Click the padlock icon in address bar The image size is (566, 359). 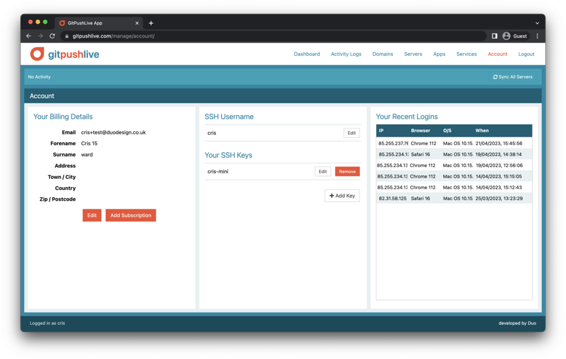click(x=67, y=36)
